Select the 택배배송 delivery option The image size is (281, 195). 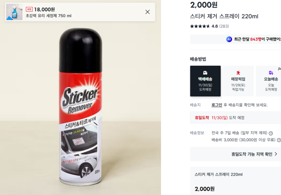coord(205,81)
